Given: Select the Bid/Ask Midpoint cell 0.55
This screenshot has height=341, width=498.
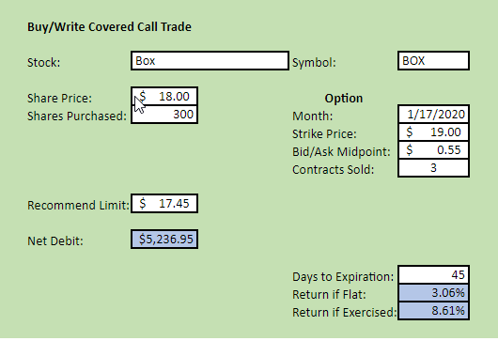Looking at the screenshot, I should pos(433,150).
